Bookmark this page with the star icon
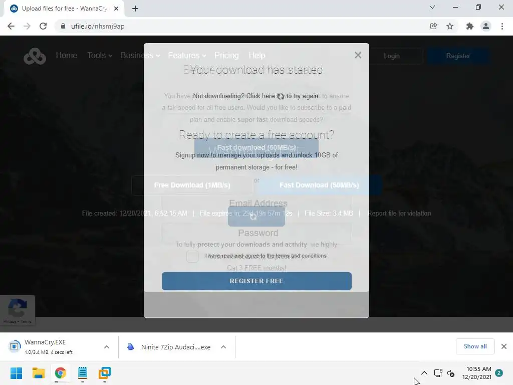The width and height of the screenshot is (513, 385). coord(450,26)
